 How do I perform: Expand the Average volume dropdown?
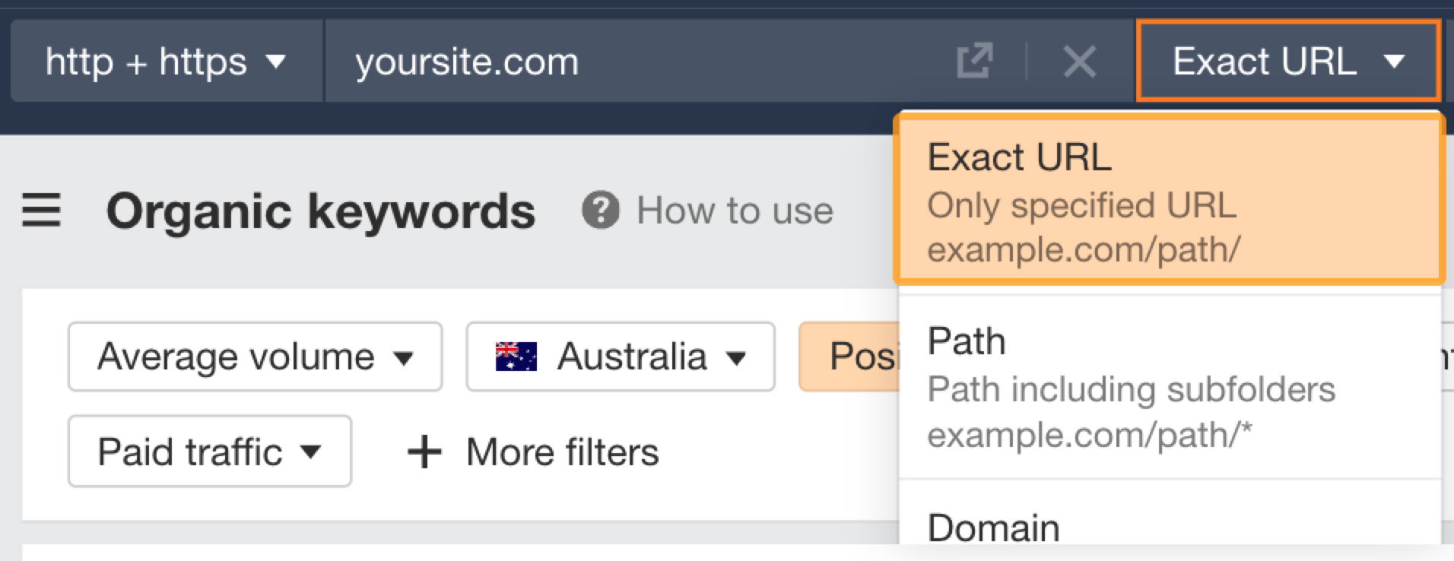click(255, 357)
